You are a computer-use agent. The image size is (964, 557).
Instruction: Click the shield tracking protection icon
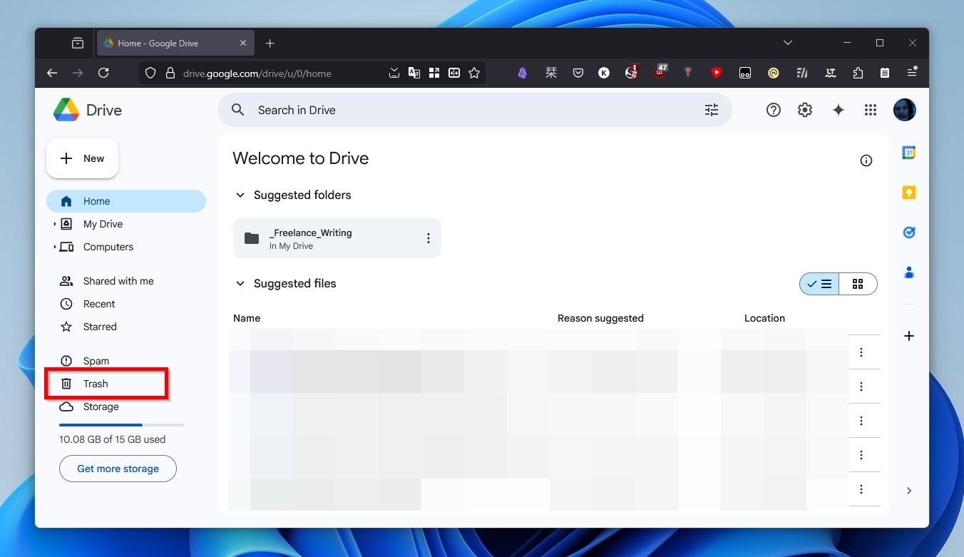(150, 73)
